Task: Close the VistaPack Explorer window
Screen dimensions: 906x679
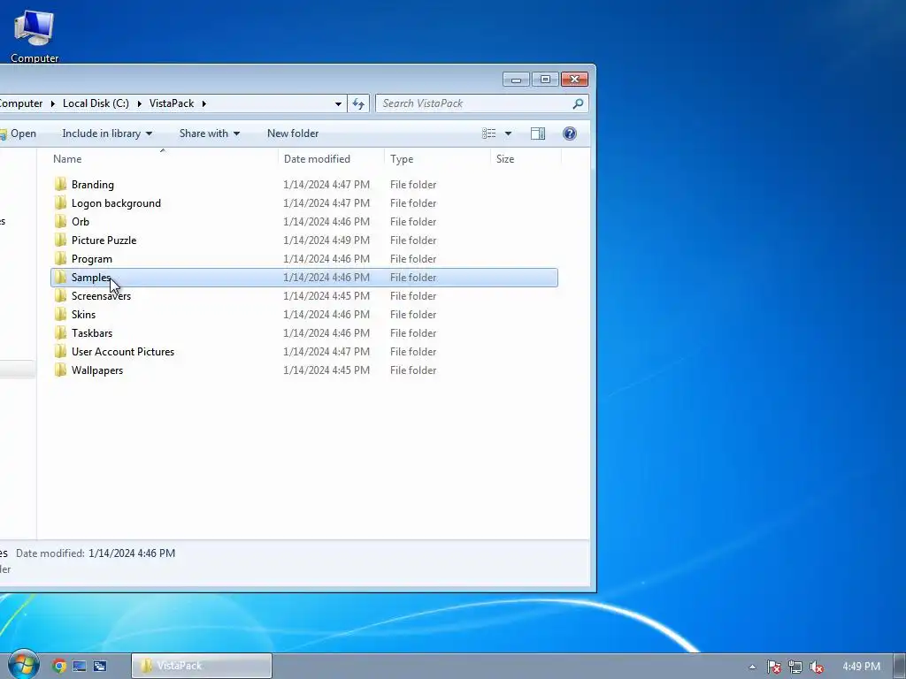Action: coord(574,79)
